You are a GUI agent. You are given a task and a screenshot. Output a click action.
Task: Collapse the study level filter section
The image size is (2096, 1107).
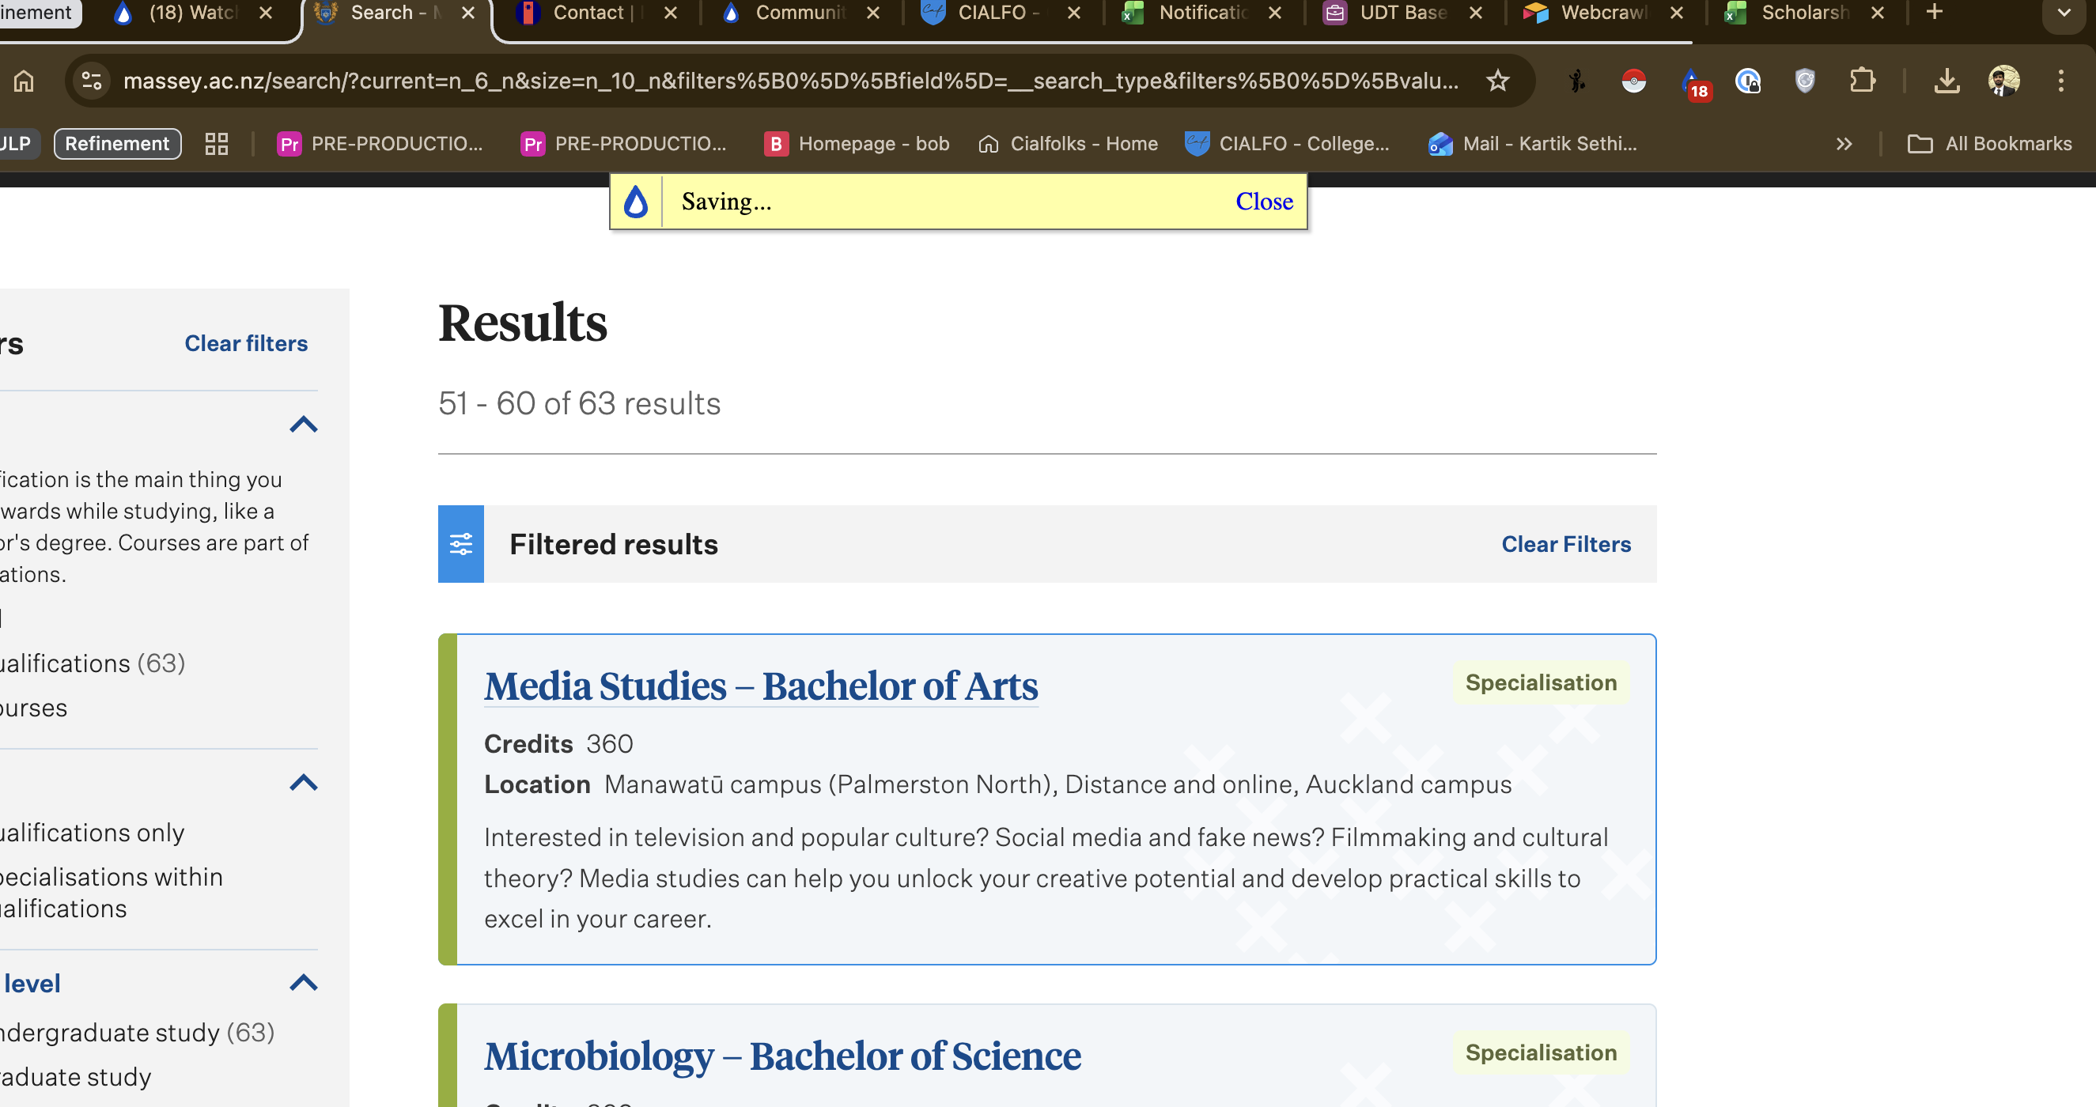click(x=304, y=983)
